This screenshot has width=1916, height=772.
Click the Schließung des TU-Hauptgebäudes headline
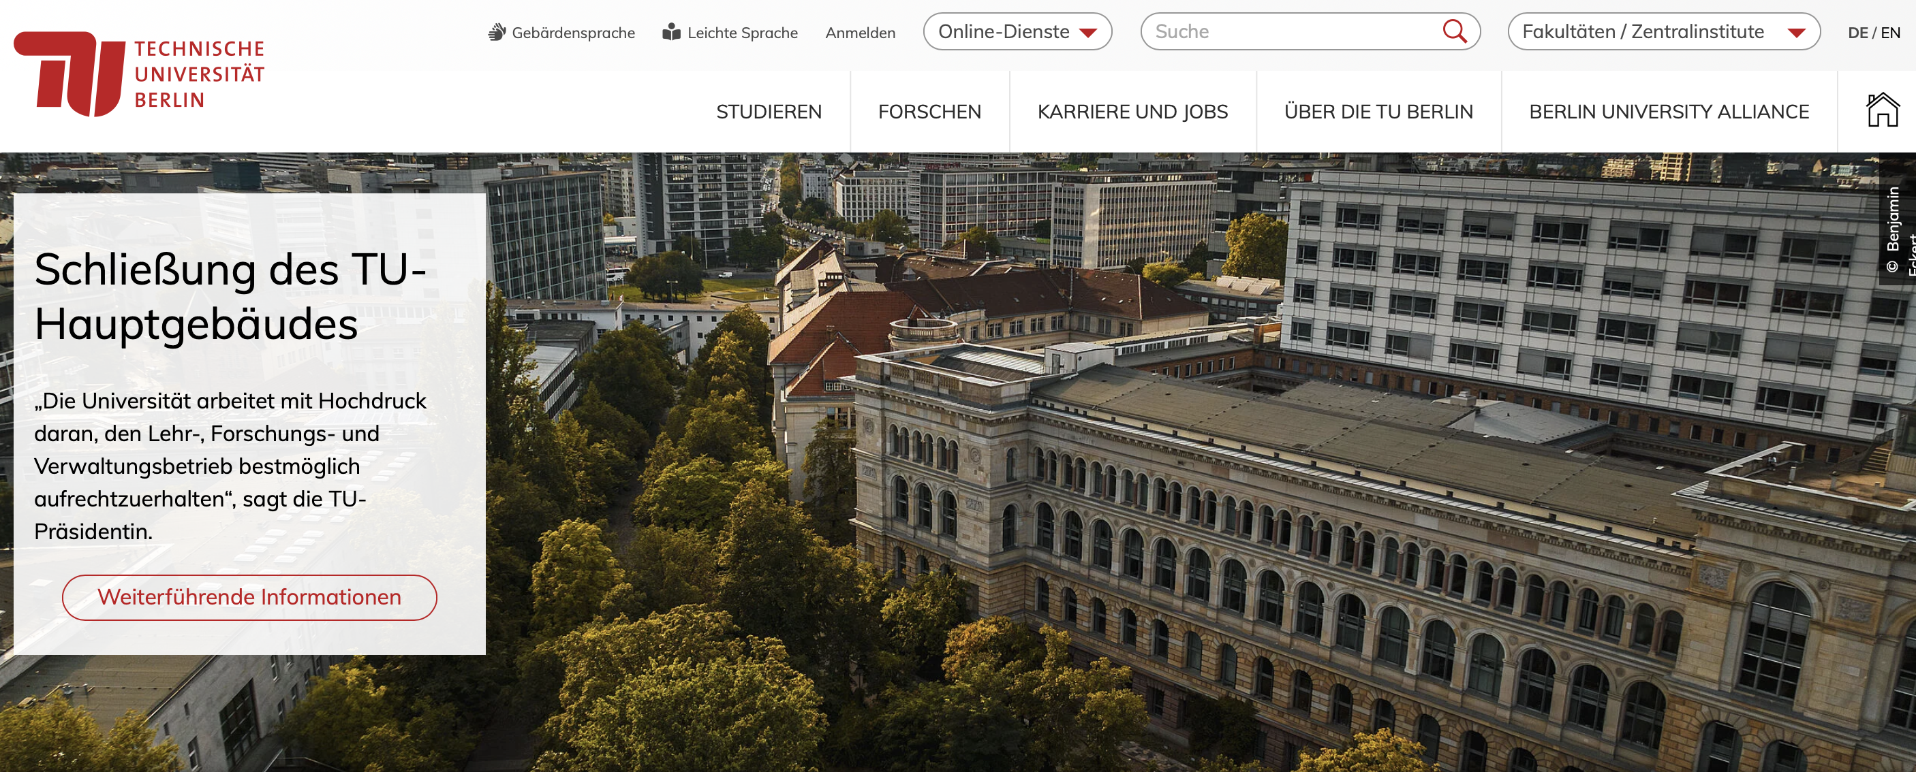point(230,296)
